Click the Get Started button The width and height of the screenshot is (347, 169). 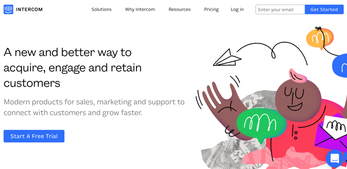pyautogui.click(x=324, y=10)
